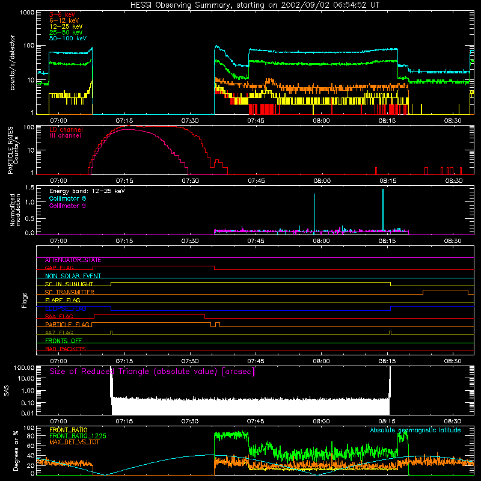Click the 100.00 tick label on SAS axis

(x=24, y=368)
